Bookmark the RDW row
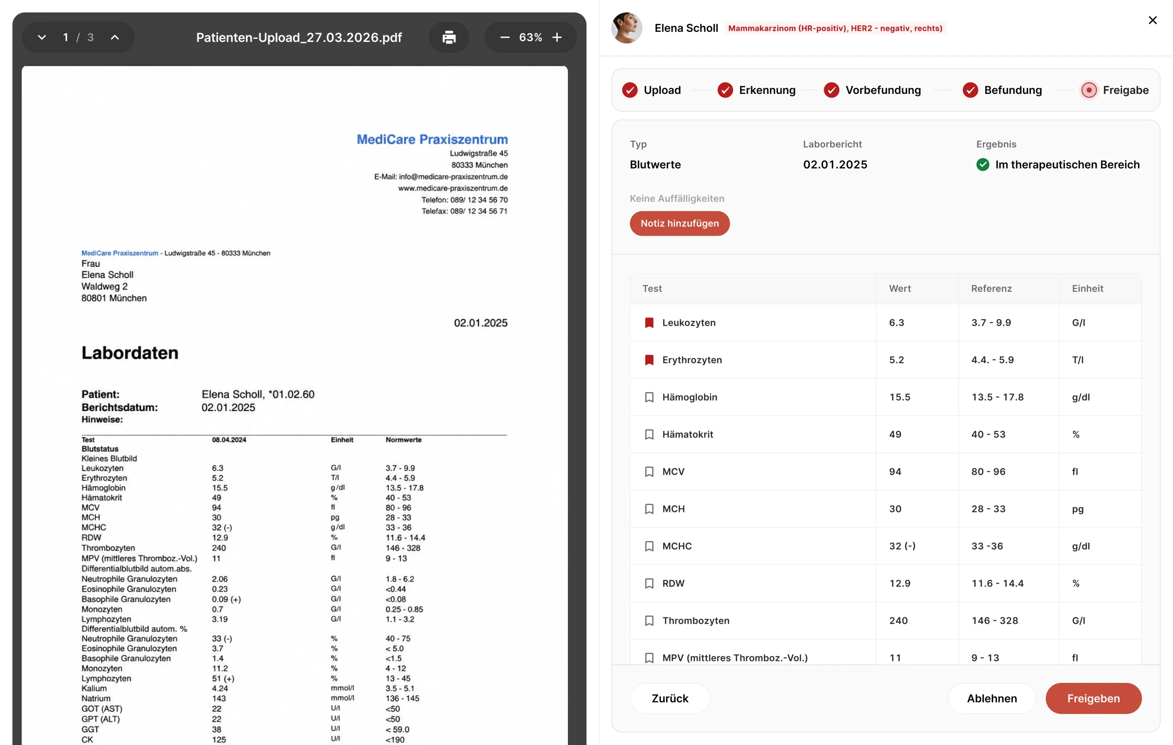 [x=649, y=583]
